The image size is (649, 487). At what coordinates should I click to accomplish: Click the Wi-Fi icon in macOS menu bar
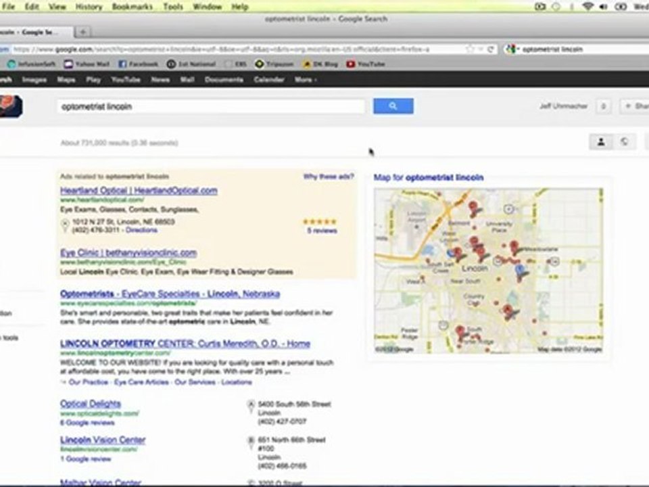point(587,6)
